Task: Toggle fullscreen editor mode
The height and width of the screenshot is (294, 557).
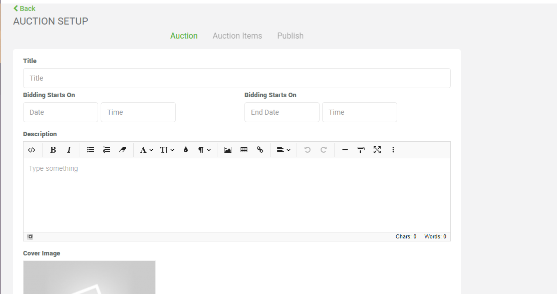Action: click(x=377, y=150)
